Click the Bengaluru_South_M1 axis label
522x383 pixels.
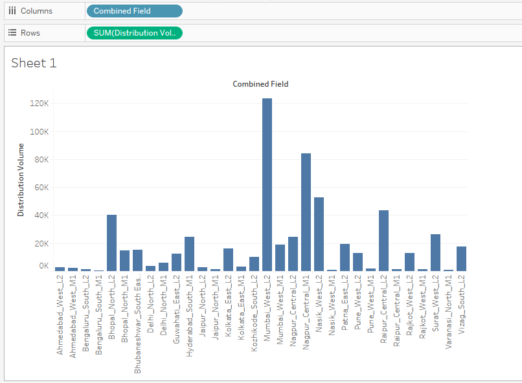pos(99,314)
